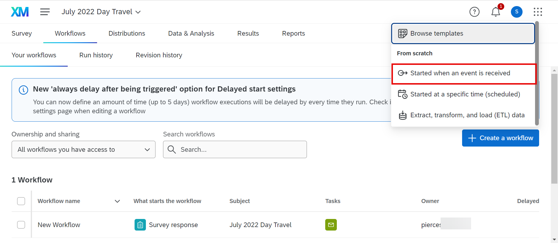Viewport: 558px width, 243px height.
Task: Open the user account avatar
Action: coord(516,12)
